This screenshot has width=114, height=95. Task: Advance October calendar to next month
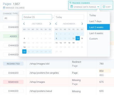[50, 24]
